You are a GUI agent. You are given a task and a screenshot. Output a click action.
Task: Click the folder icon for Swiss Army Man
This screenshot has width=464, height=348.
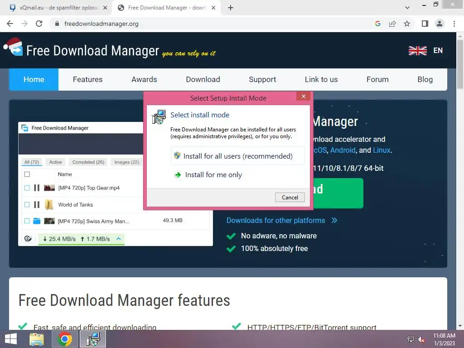[x=37, y=221]
